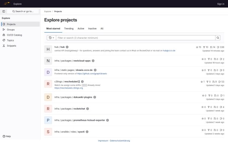Click Impressum footer link
The image size is (228, 142).
[x=103, y=140]
